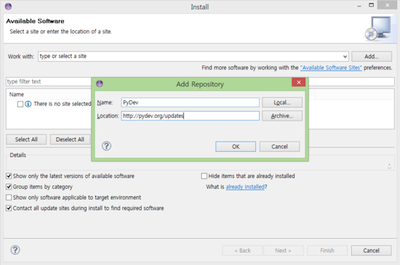Enable Show only software applicable to target environment

coord(9,197)
